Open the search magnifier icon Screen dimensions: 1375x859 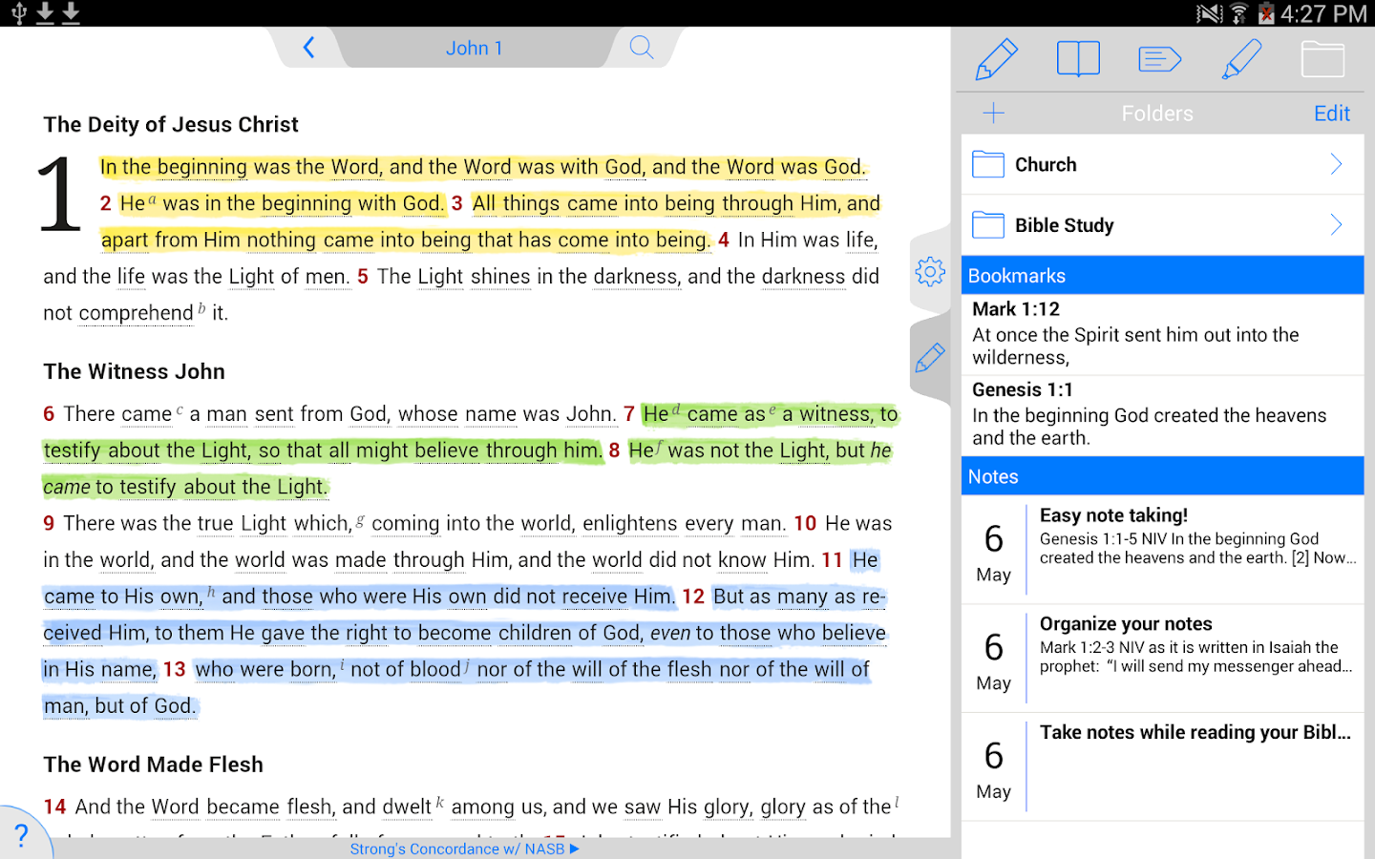(642, 48)
